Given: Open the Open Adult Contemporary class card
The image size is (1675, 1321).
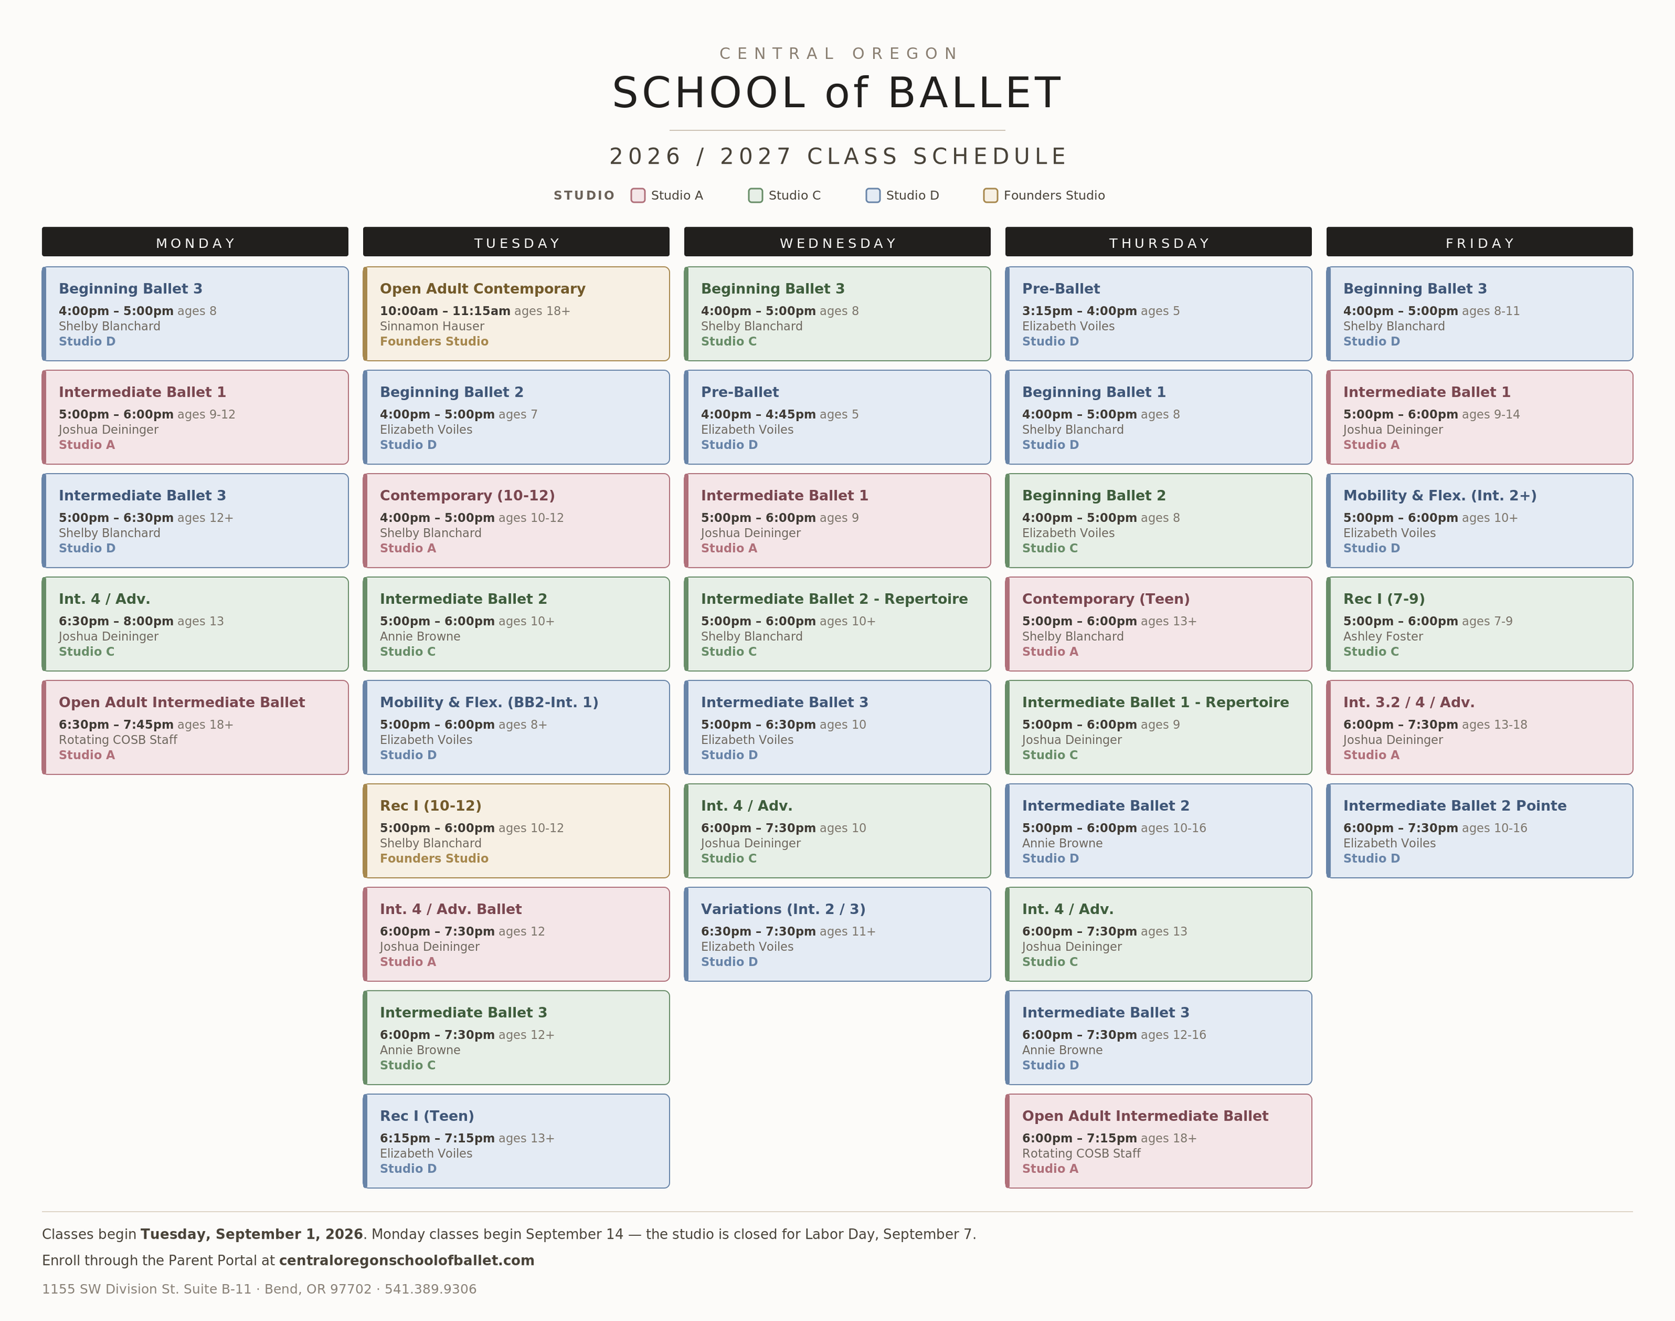Looking at the screenshot, I should [517, 313].
